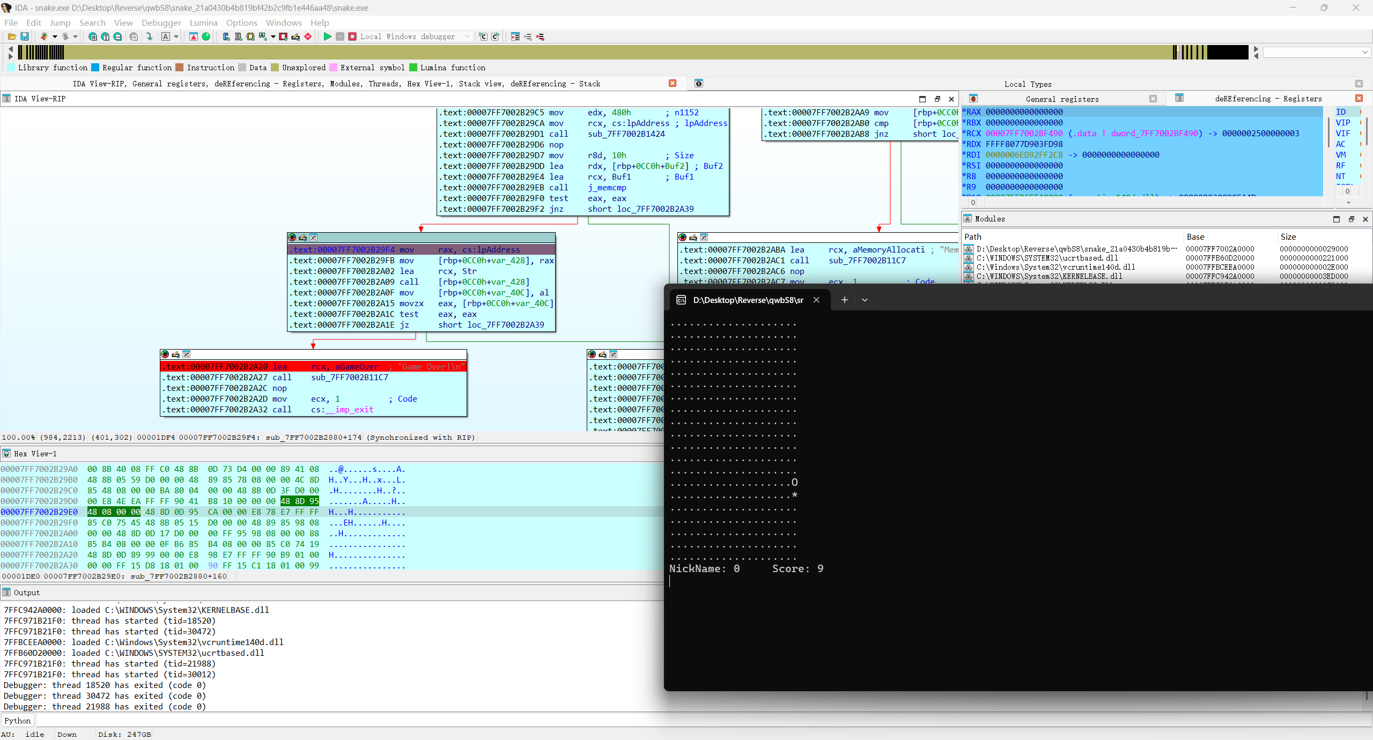
Task: Open the Lumina menu
Action: click(x=203, y=23)
